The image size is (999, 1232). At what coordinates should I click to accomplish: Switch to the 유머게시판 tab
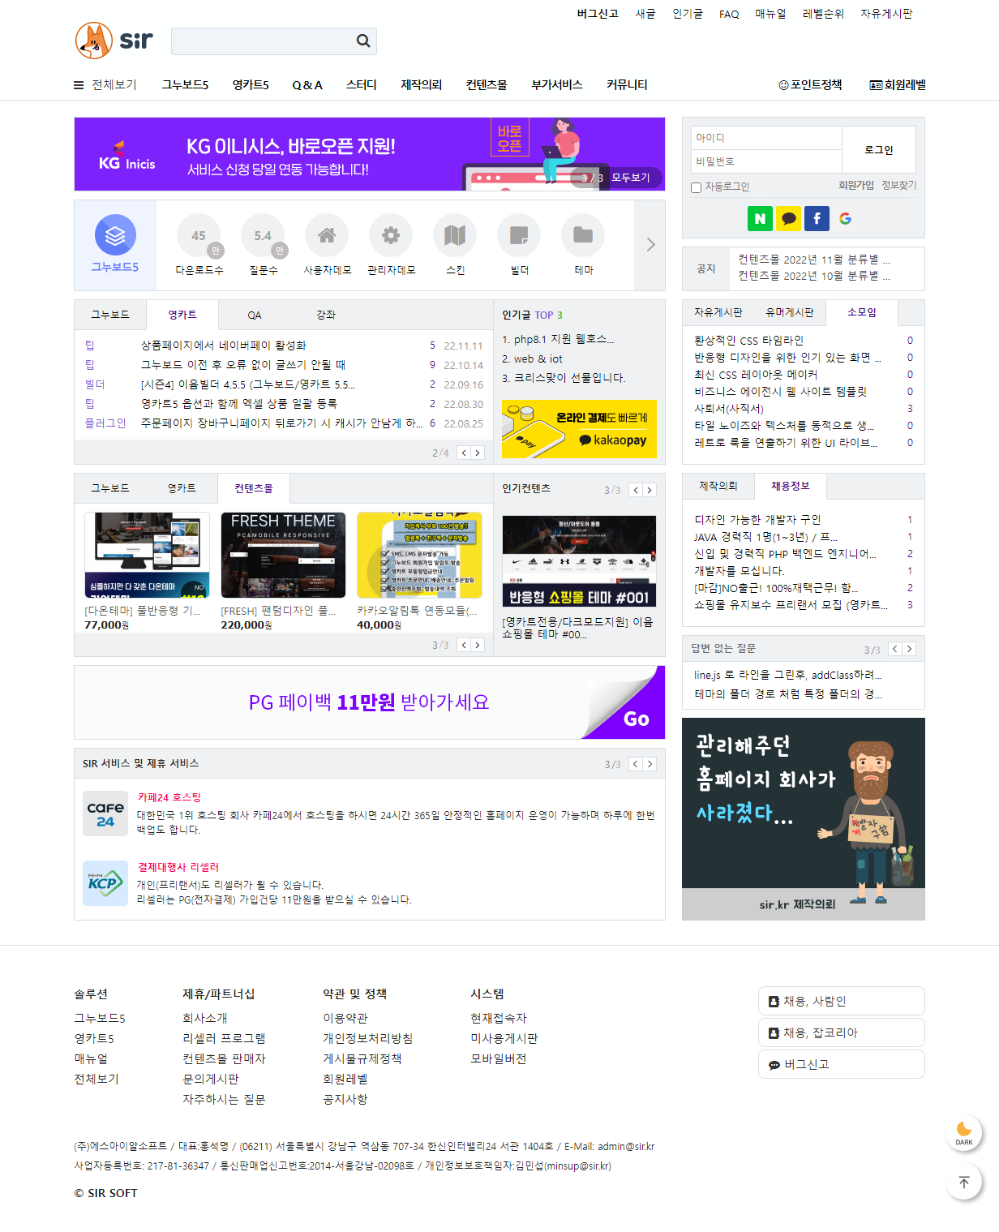(x=789, y=312)
